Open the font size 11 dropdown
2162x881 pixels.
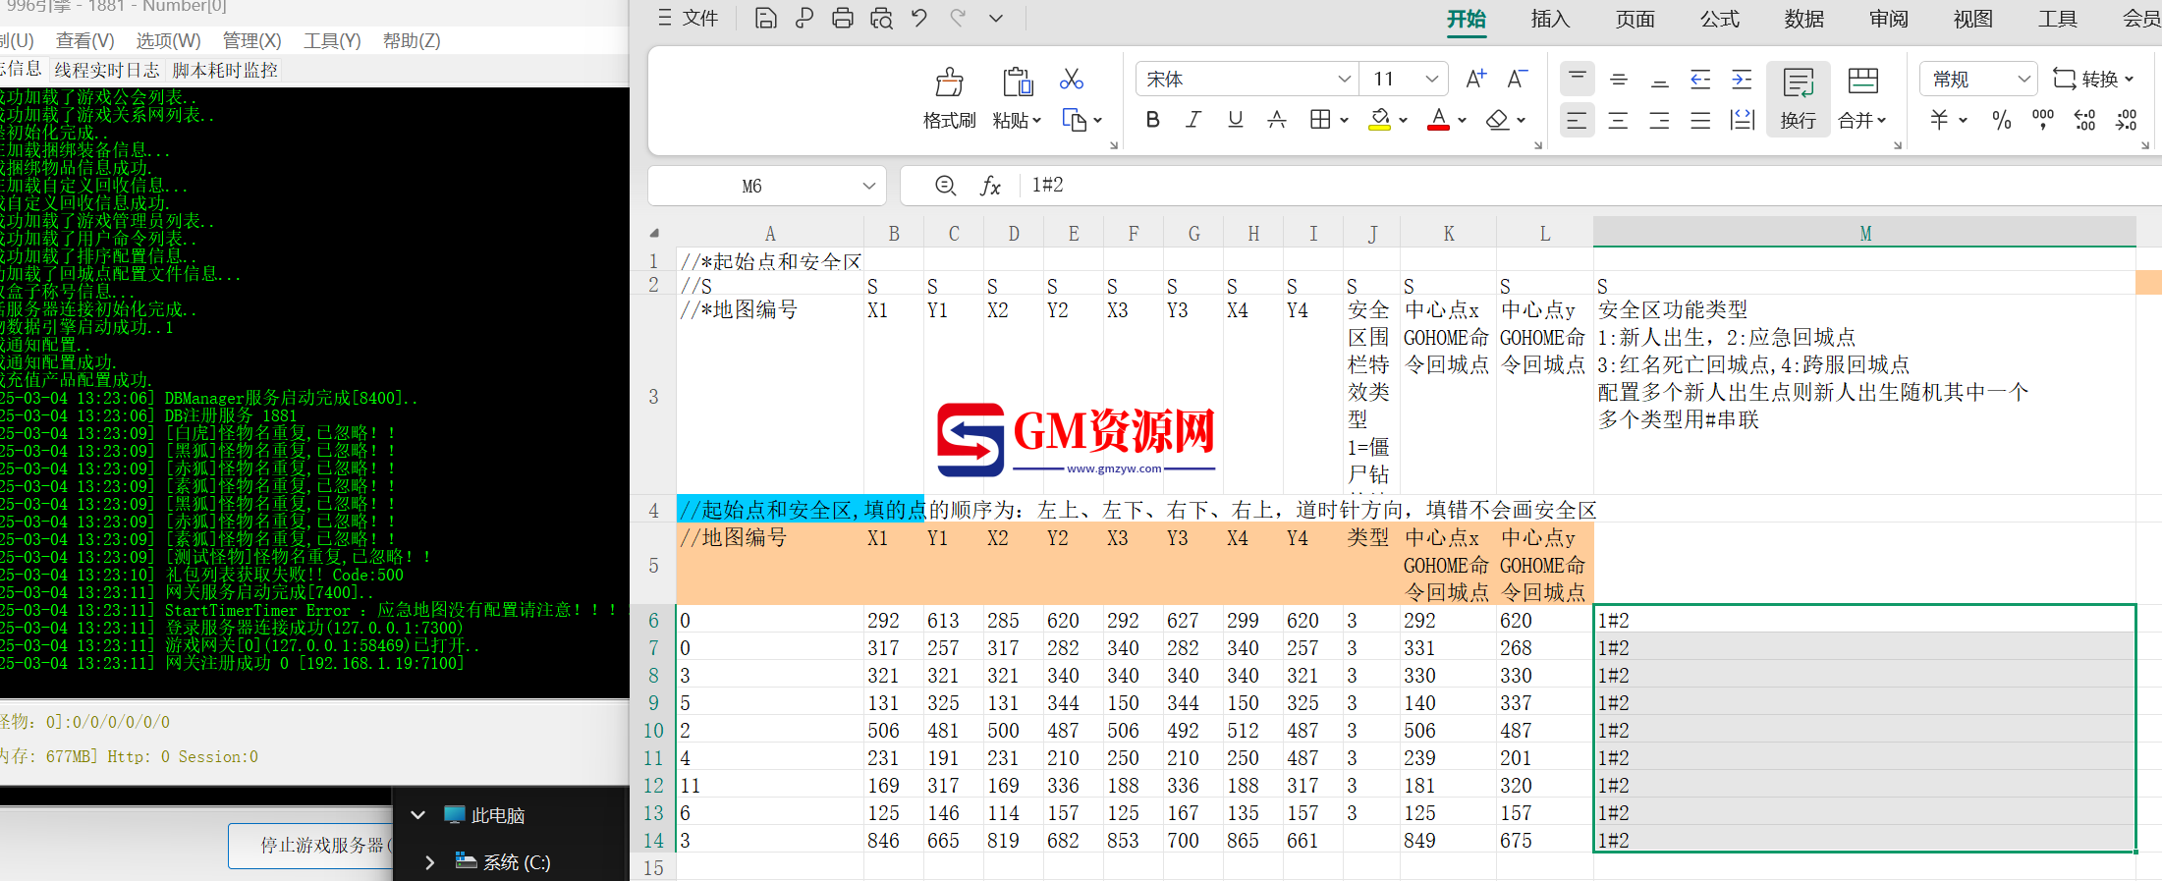[x=1431, y=79]
